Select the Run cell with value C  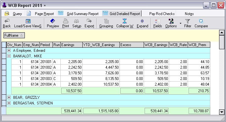click(57, 78)
